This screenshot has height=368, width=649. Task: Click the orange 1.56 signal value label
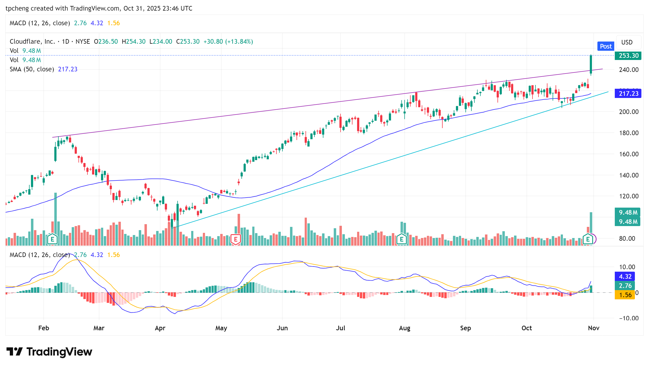pos(625,295)
